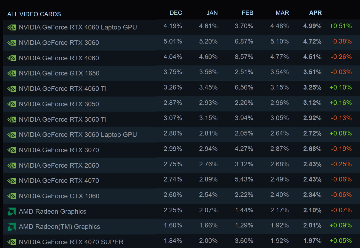Screen dimensions: 360x248
Task: Click NVIDIA logo beside RTX 4060 Laptop GPU
Action: pyautogui.click(x=12, y=27)
